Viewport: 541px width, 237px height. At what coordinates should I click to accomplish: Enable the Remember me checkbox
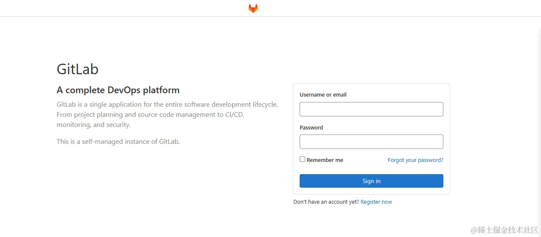click(x=302, y=159)
